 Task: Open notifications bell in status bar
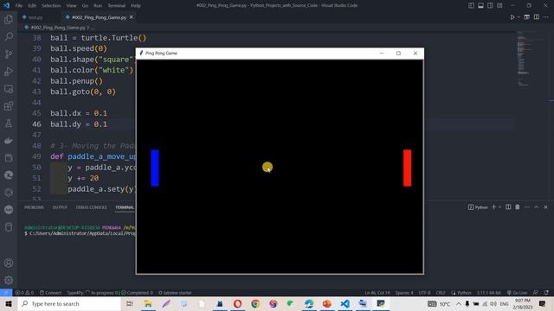pos(546,293)
